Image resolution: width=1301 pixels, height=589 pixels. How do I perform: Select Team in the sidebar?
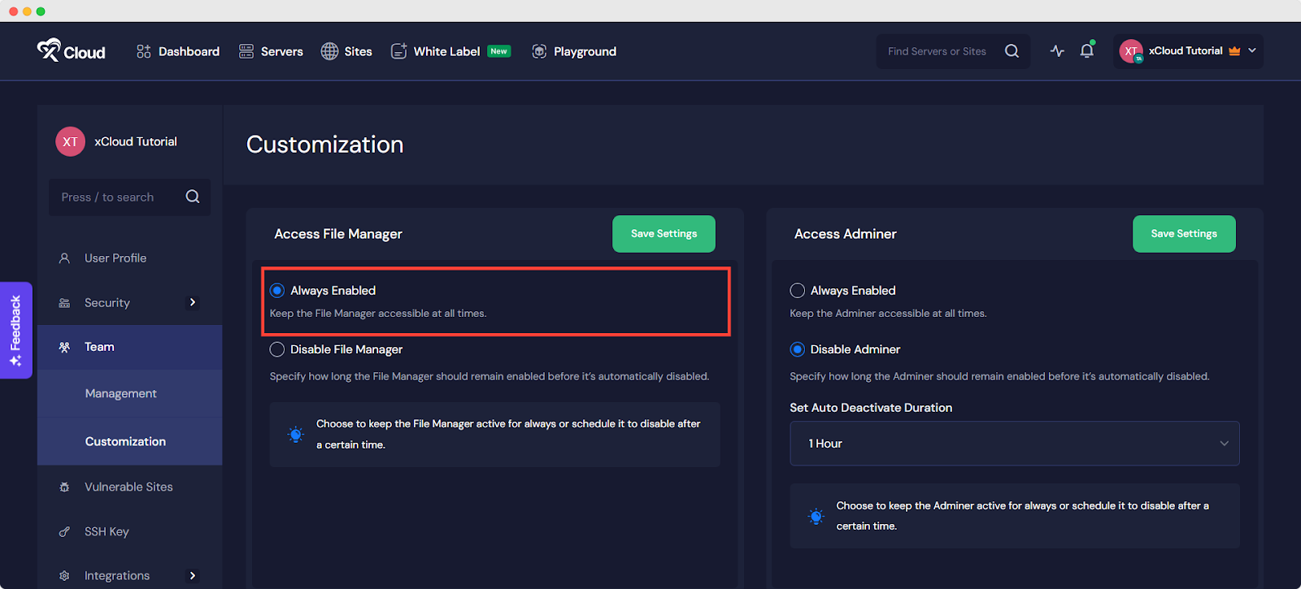tap(130, 347)
